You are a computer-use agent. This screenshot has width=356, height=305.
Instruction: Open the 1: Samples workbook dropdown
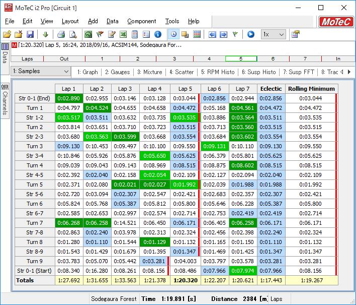pos(41,71)
